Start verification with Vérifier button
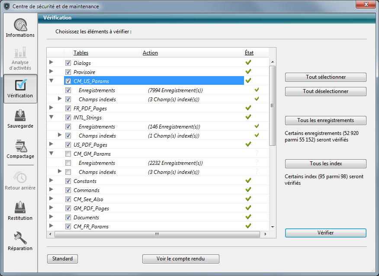Image resolution: width=379 pixels, height=276 pixels. click(x=326, y=233)
